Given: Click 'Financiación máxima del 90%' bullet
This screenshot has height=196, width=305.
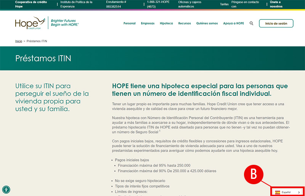Looking at the screenshot, I should pyautogui.click(x=167, y=171).
